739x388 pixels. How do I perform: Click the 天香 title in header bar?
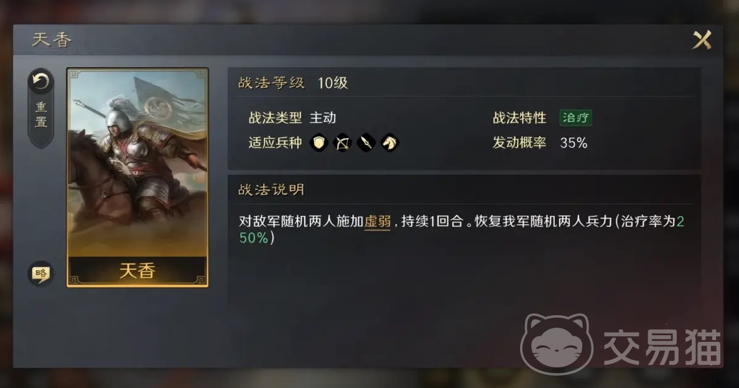pos(52,40)
